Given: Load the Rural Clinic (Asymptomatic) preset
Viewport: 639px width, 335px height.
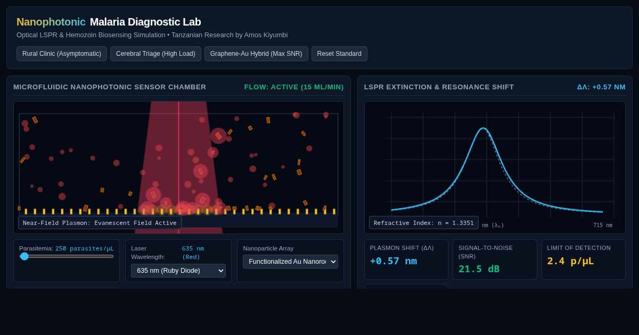Looking at the screenshot, I should (x=62, y=54).
